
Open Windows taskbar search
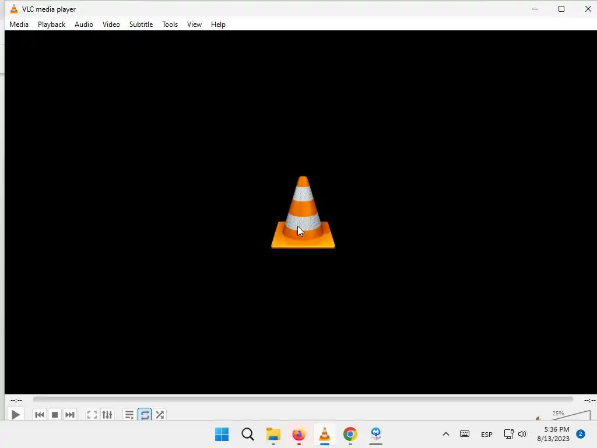tap(247, 434)
